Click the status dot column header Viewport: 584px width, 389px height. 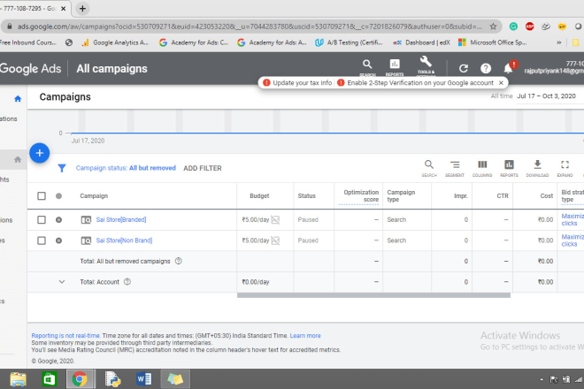point(59,195)
